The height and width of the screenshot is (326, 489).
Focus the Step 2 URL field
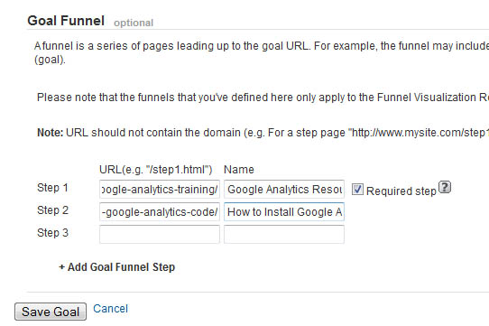tap(160, 211)
